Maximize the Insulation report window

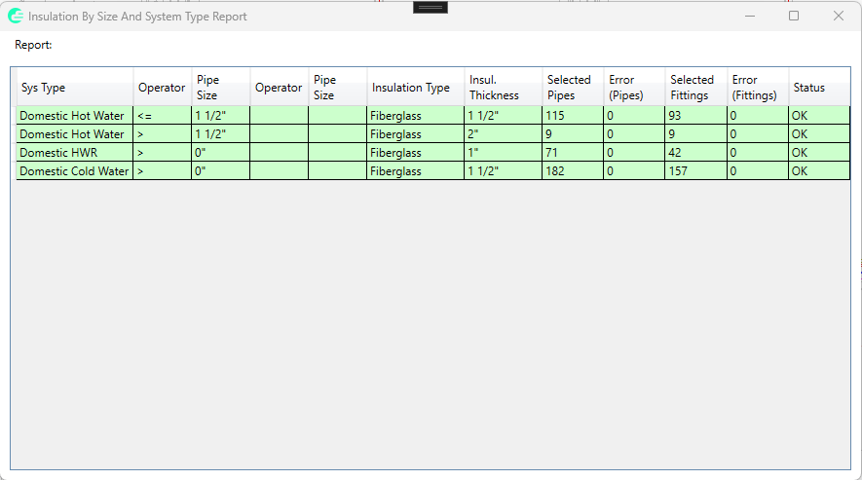pos(794,16)
